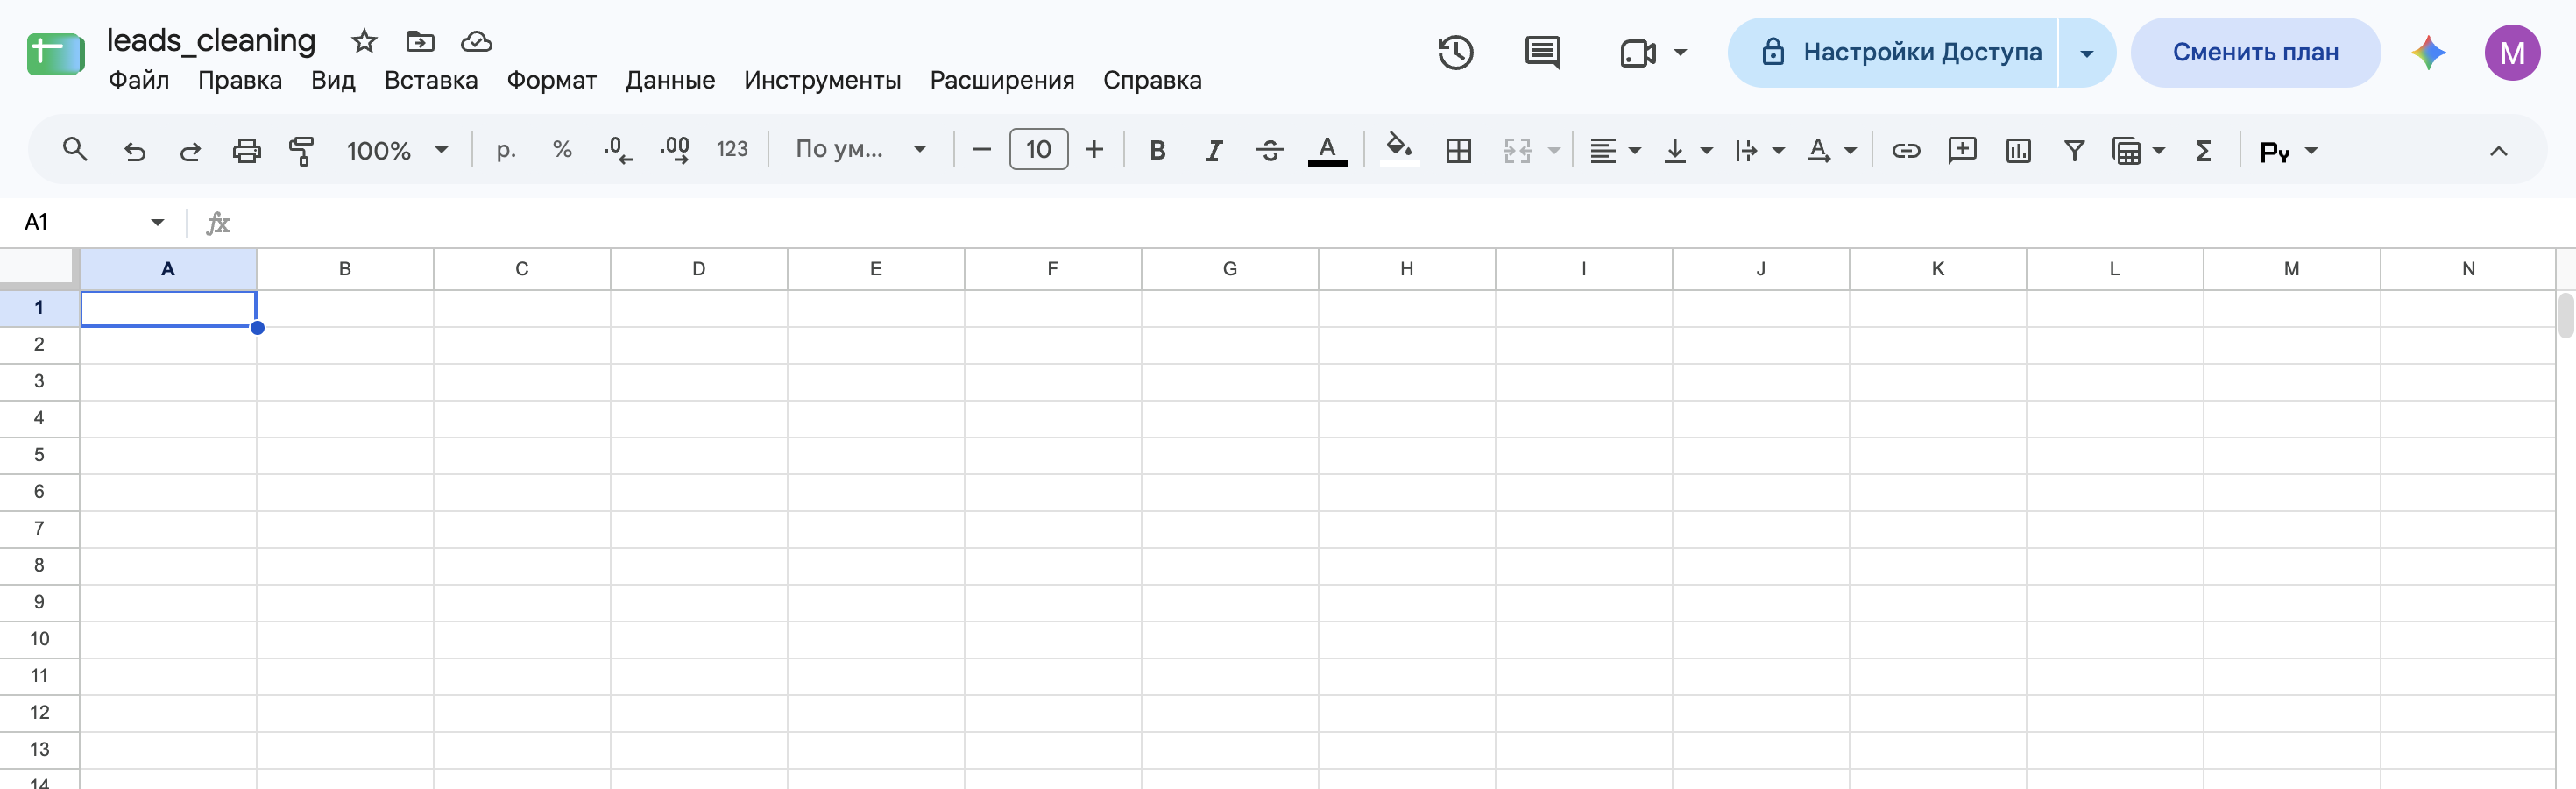Toggle bold formatting

tap(1157, 150)
